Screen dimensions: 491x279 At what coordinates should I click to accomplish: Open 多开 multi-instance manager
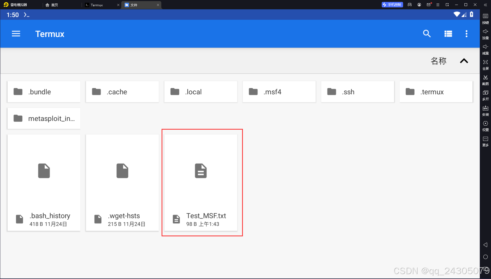coord(486,95)
